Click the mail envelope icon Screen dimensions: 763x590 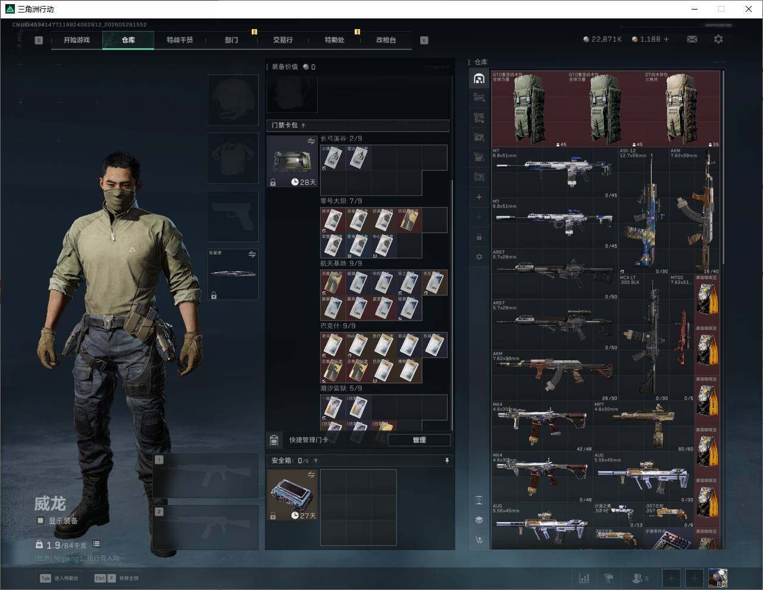point(692,39)
